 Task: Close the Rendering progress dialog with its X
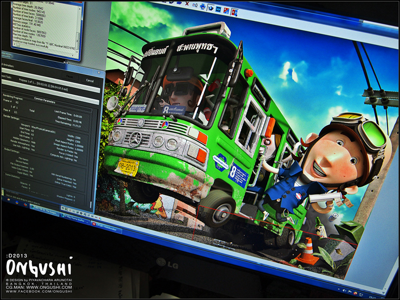[99, 73]
